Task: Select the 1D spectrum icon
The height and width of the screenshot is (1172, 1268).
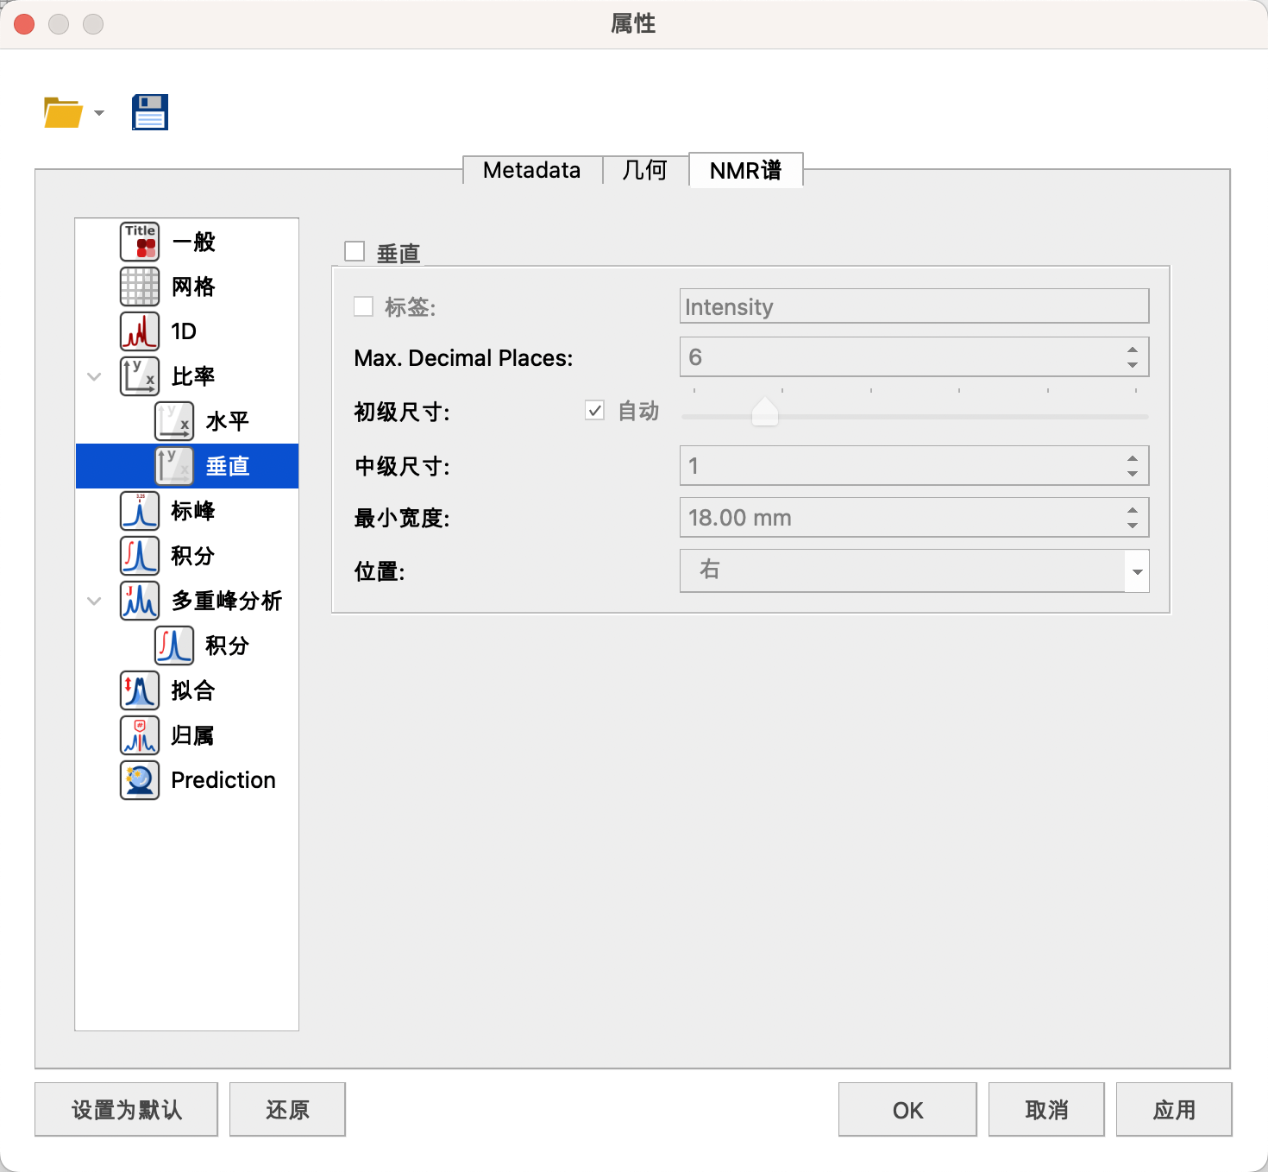Action: tap(140, 331)
